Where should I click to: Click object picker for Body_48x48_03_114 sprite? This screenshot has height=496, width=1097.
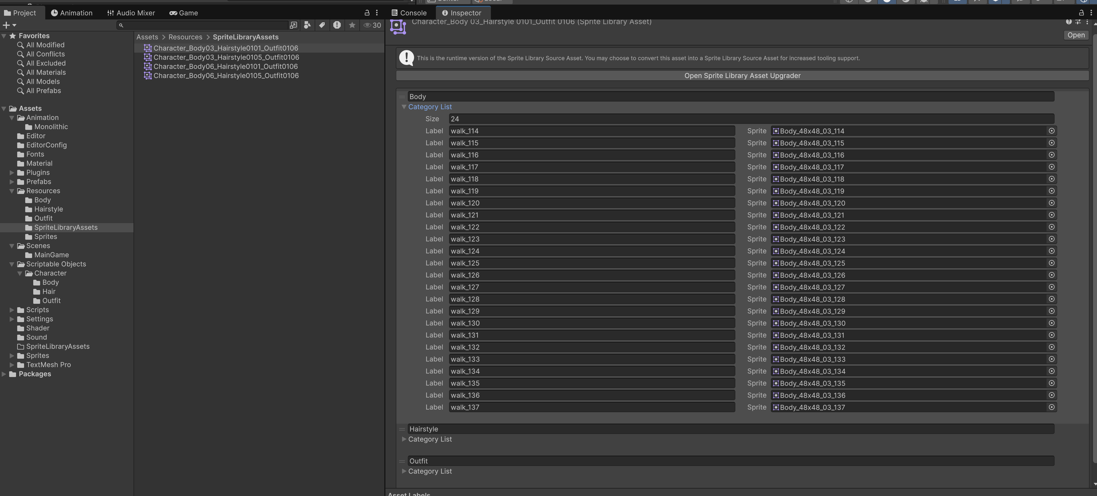pos(1051,131)
